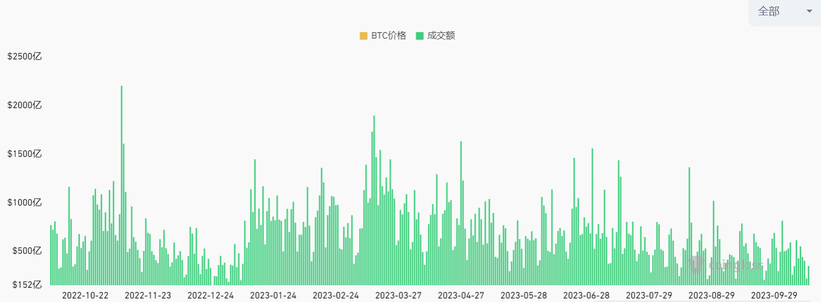The image size is (821, 302).
Task: Click the $1000亿 y-axis label
Action: [x=24, y=203]
